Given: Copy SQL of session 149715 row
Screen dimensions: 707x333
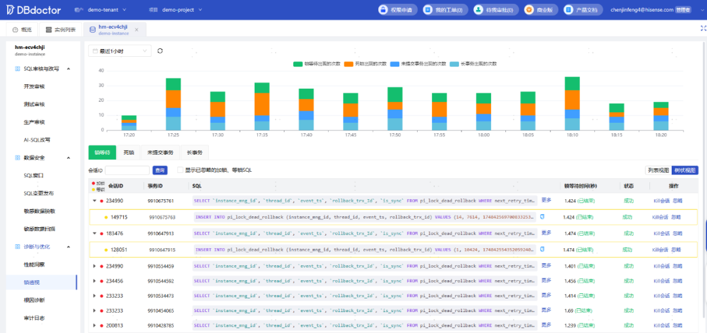Looking at the screenshot, I should pos(543,217).
